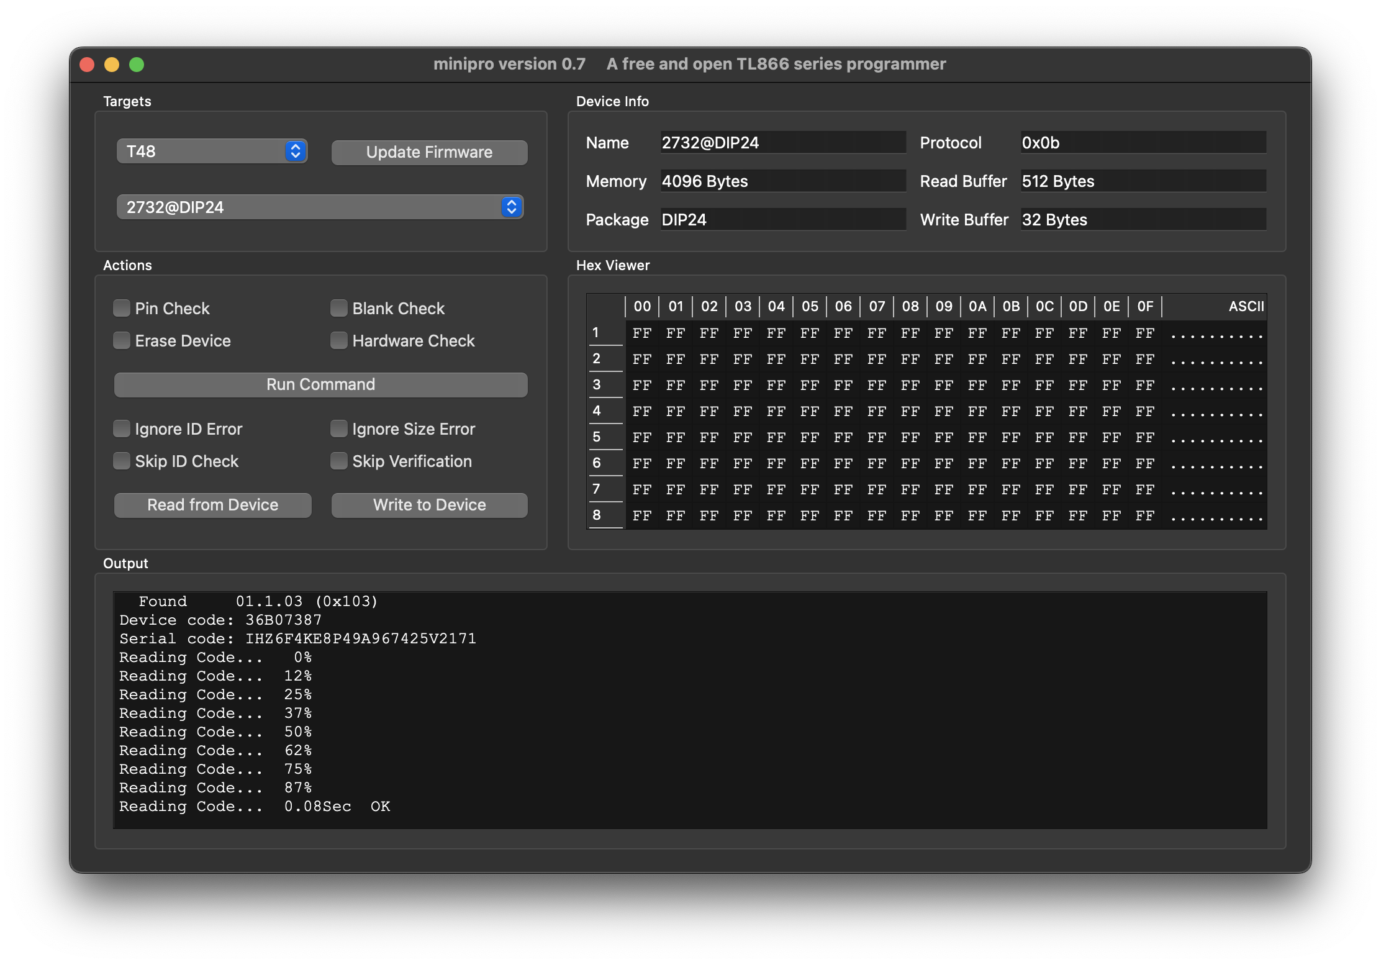Expand the 2732@DIP24 device selector
The image size is (1381, 965).
click(x=320, y=207)
